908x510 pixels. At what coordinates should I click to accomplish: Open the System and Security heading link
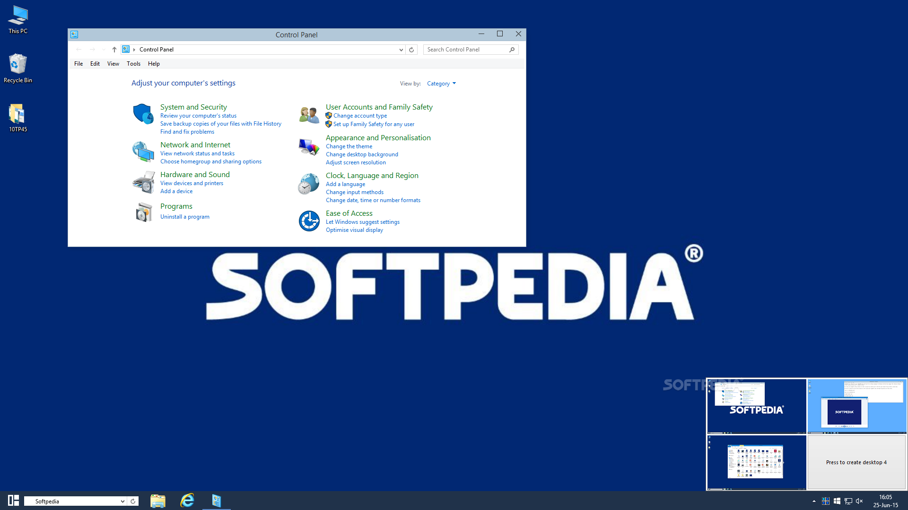[193, 107]
